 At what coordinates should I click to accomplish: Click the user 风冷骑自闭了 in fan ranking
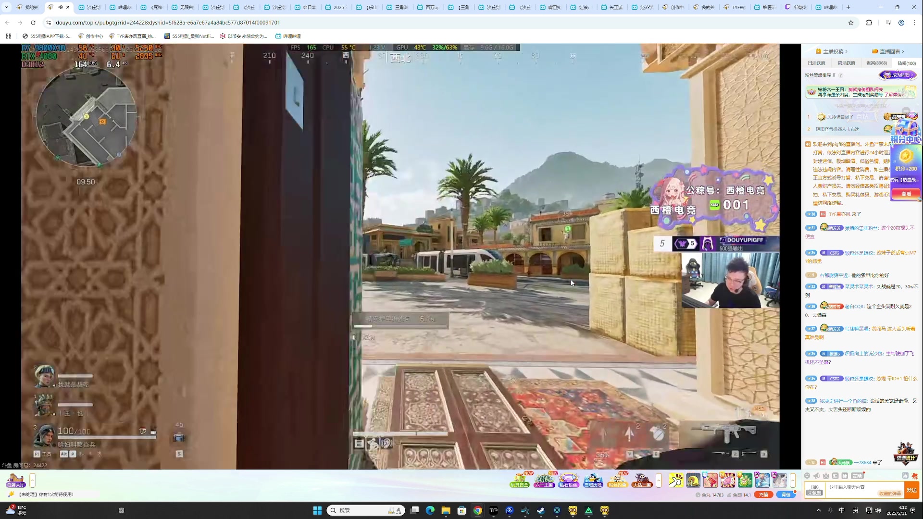(840, 117)
